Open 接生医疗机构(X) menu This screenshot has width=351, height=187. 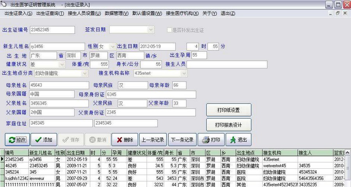[182, 13]
